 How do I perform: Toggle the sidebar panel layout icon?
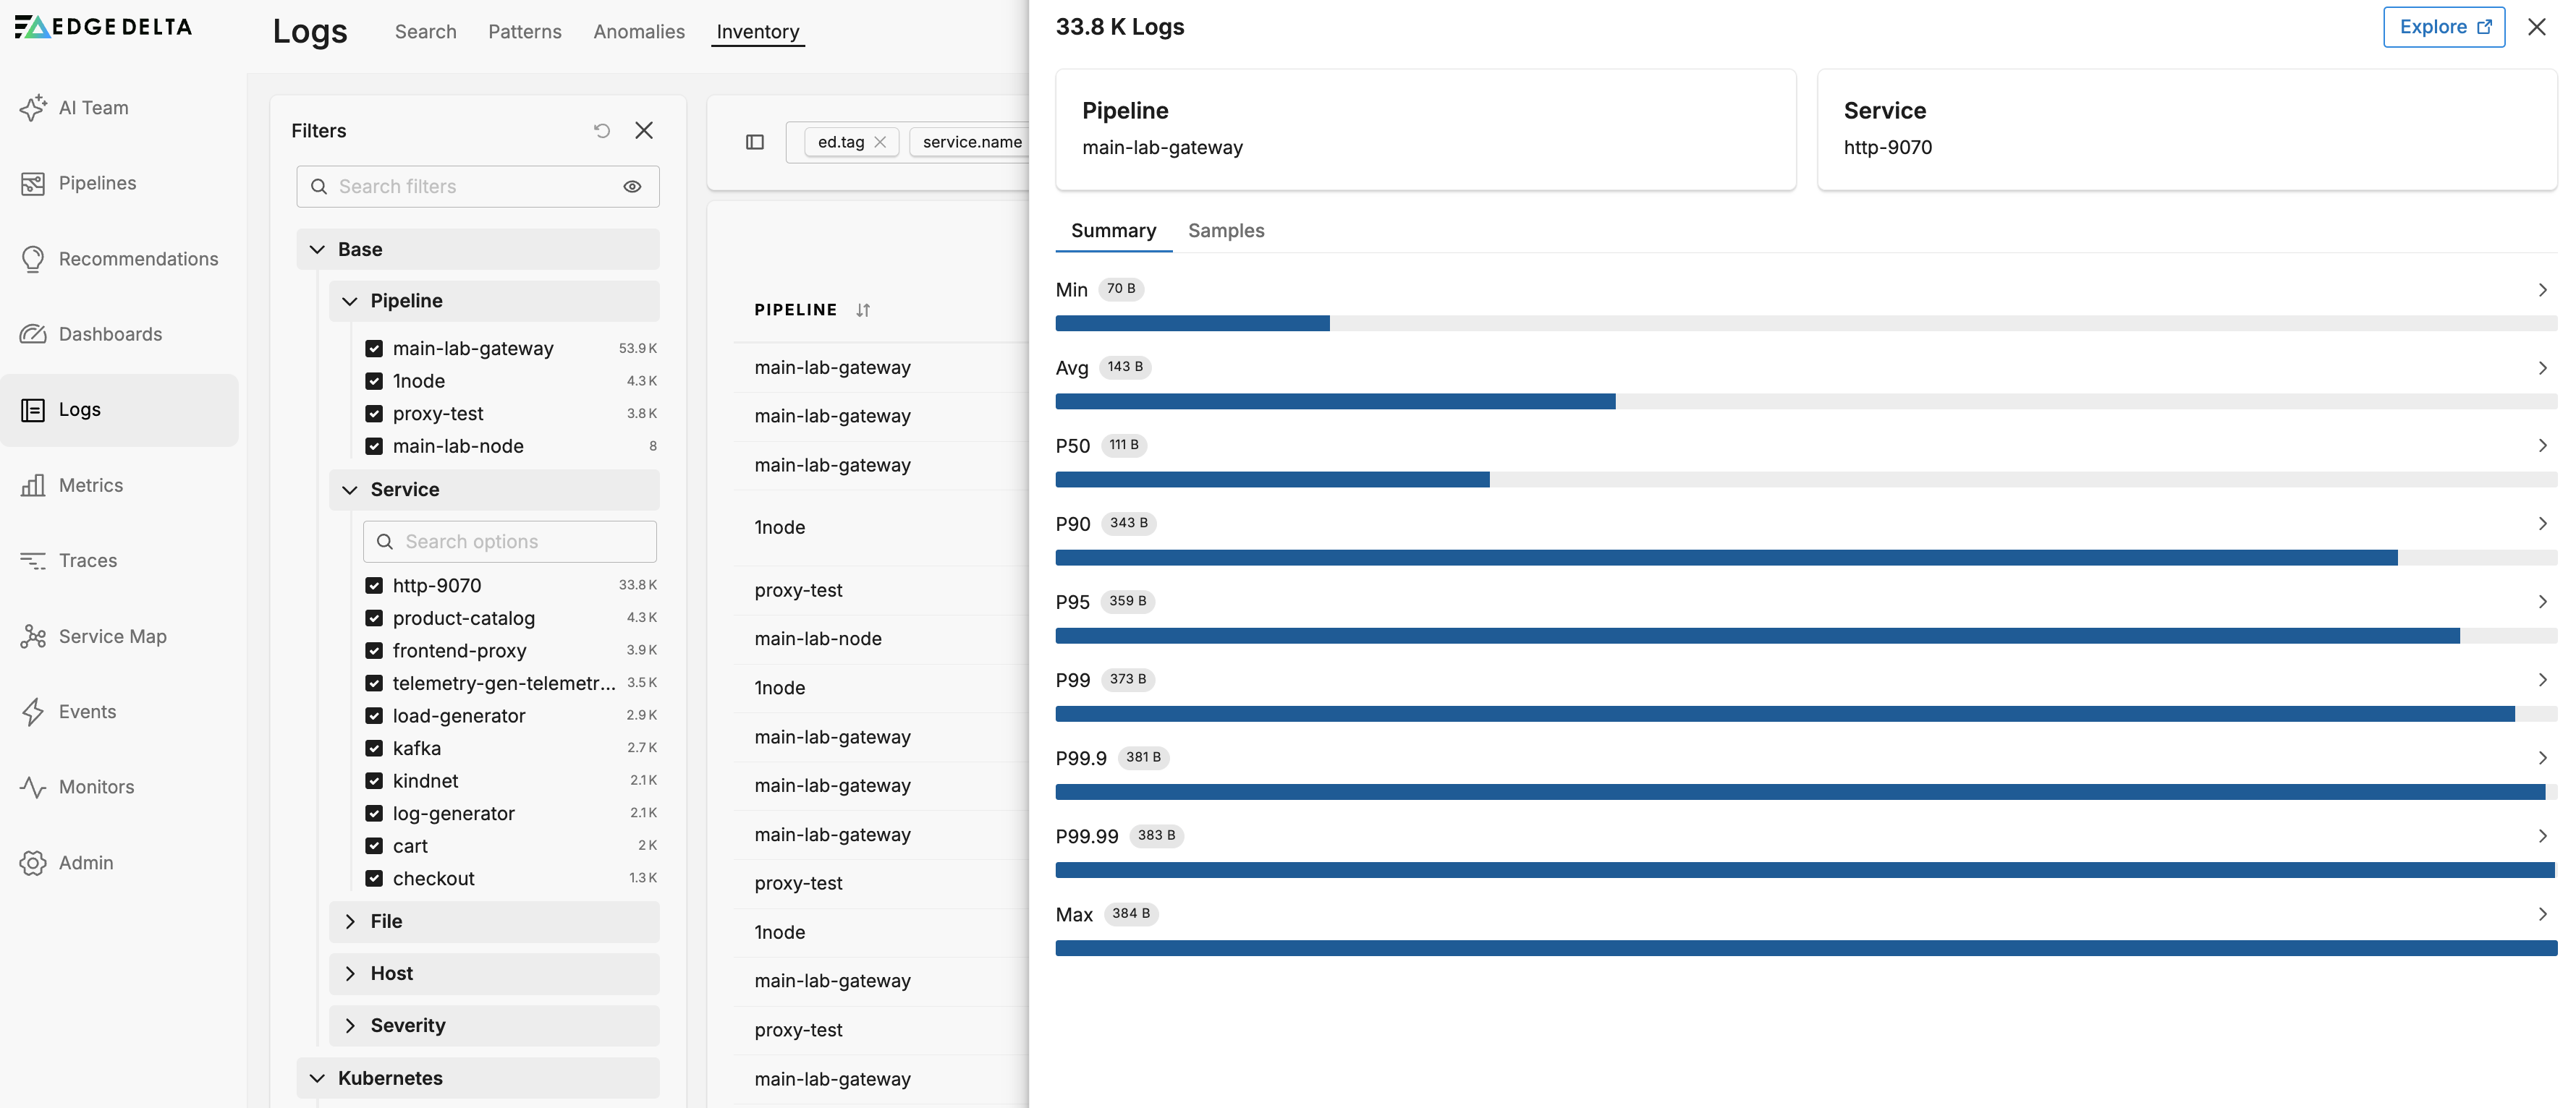[755, 142]
